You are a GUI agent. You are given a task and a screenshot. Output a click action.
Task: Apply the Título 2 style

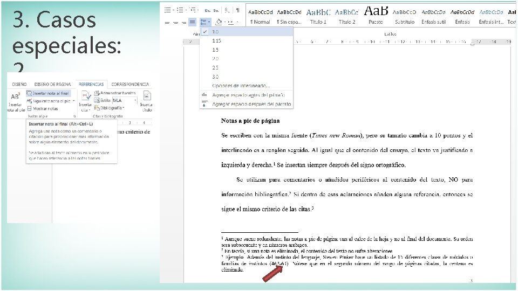pyautogui.click(x=347, y=17)
